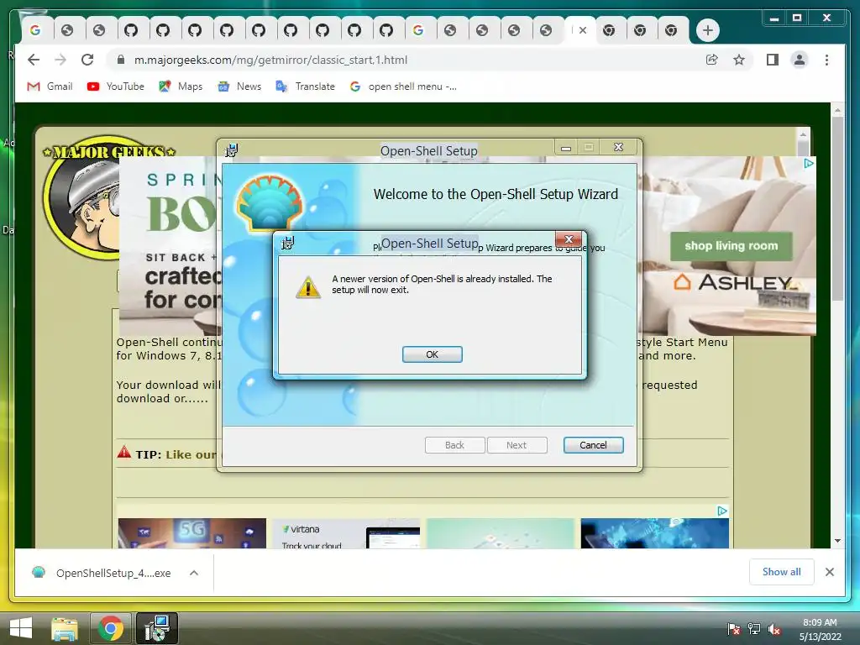
Task: Open the News bookmark
Action: click(x=239, y=87)
